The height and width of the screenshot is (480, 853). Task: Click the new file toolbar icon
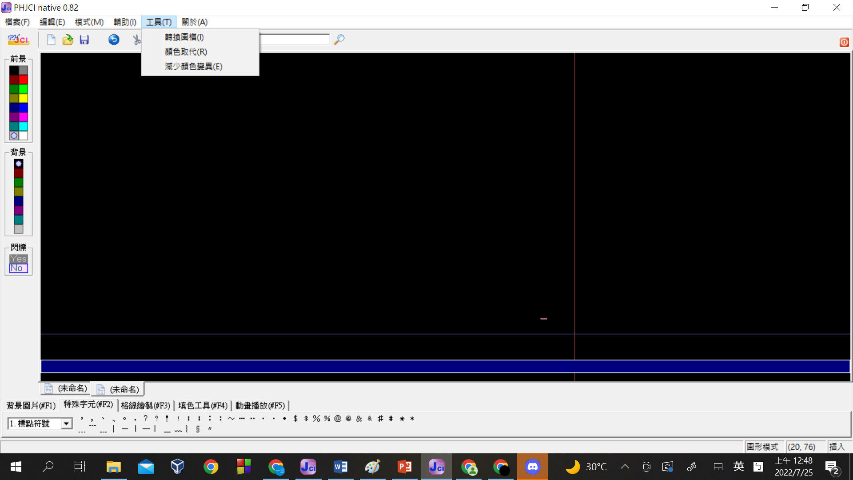51,40
